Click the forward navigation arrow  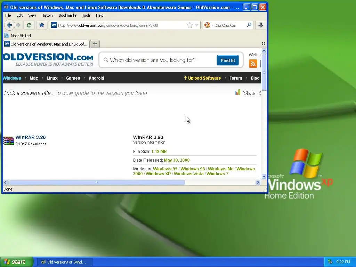[x=18, y=25]
